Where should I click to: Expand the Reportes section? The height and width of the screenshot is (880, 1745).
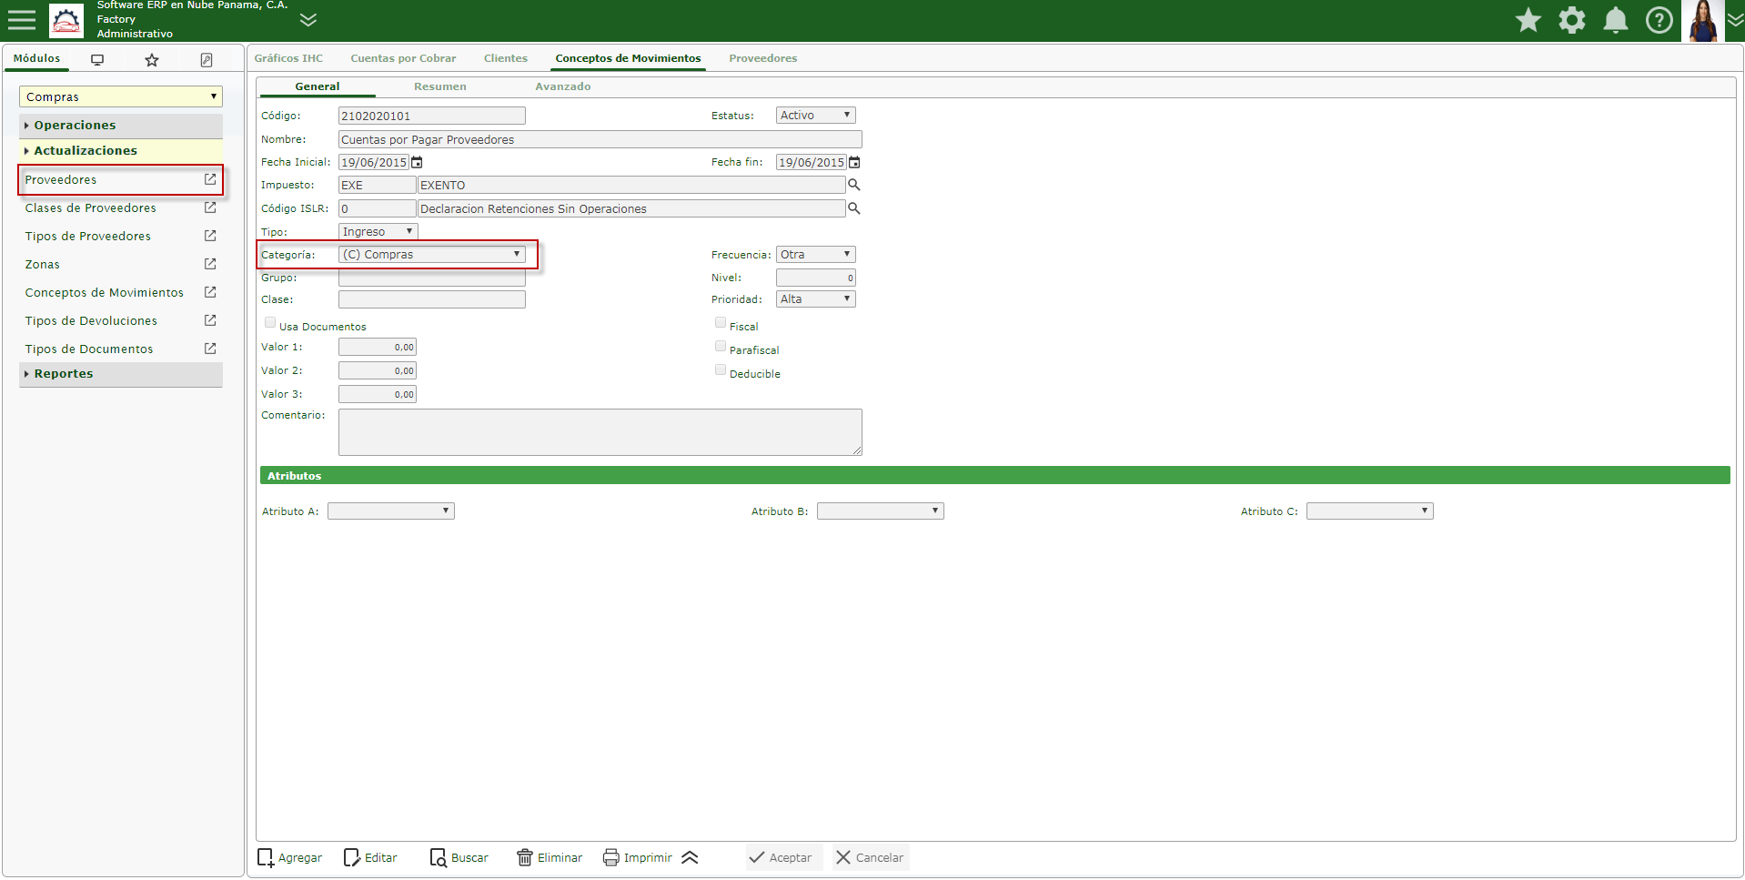click(64, 374)
